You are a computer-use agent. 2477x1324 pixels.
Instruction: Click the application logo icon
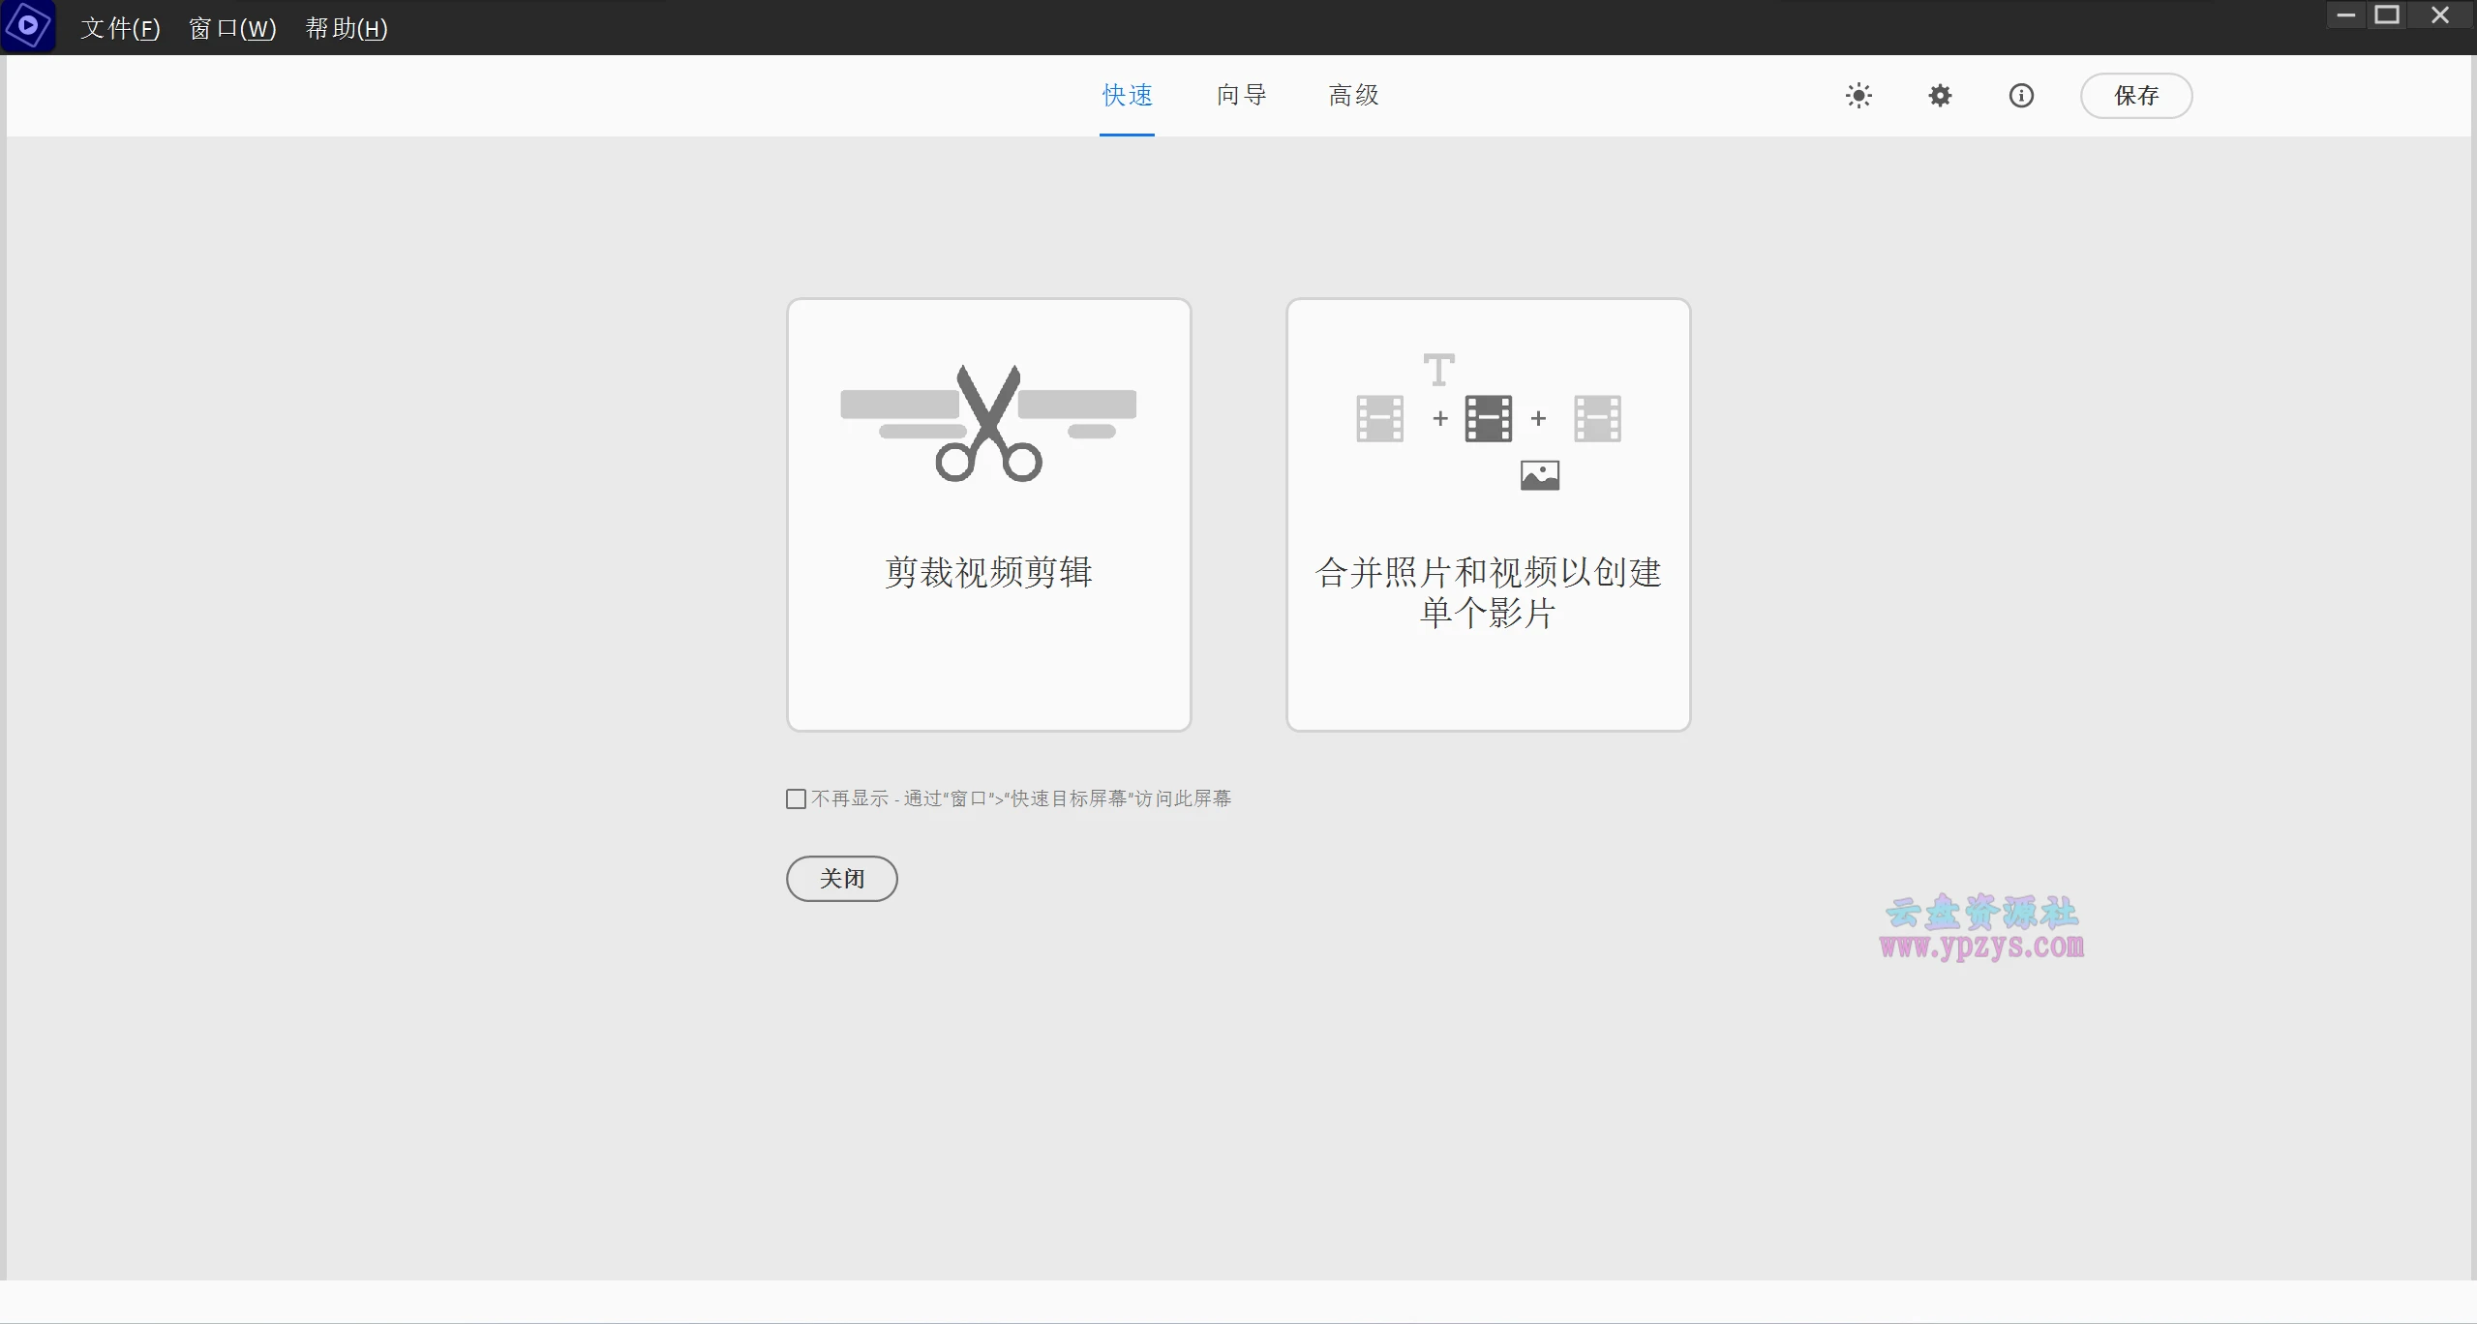tap(28, 26)
